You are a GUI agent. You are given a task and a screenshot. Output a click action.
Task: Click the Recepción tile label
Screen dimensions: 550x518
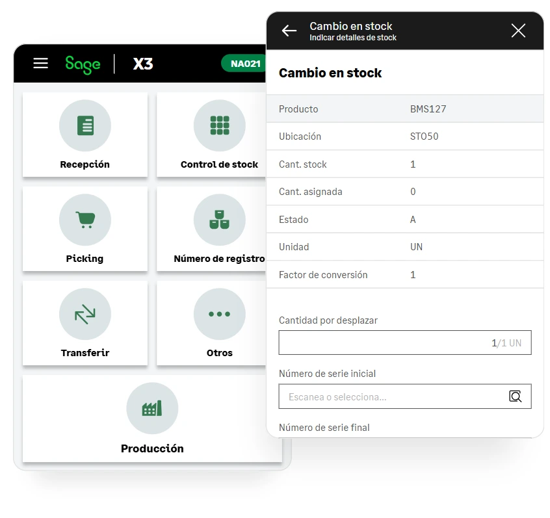tap(85, 164)
